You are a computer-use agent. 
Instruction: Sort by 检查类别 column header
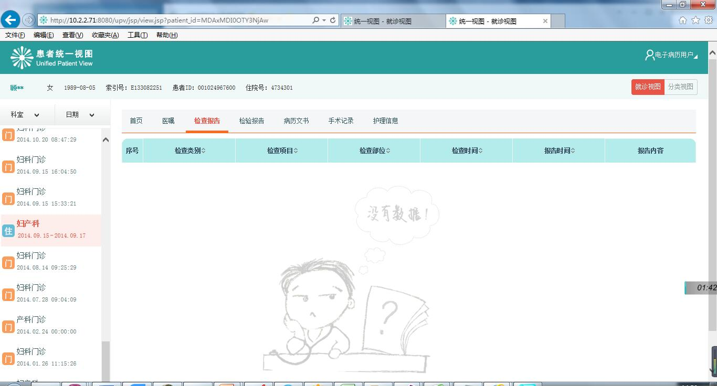189,151
